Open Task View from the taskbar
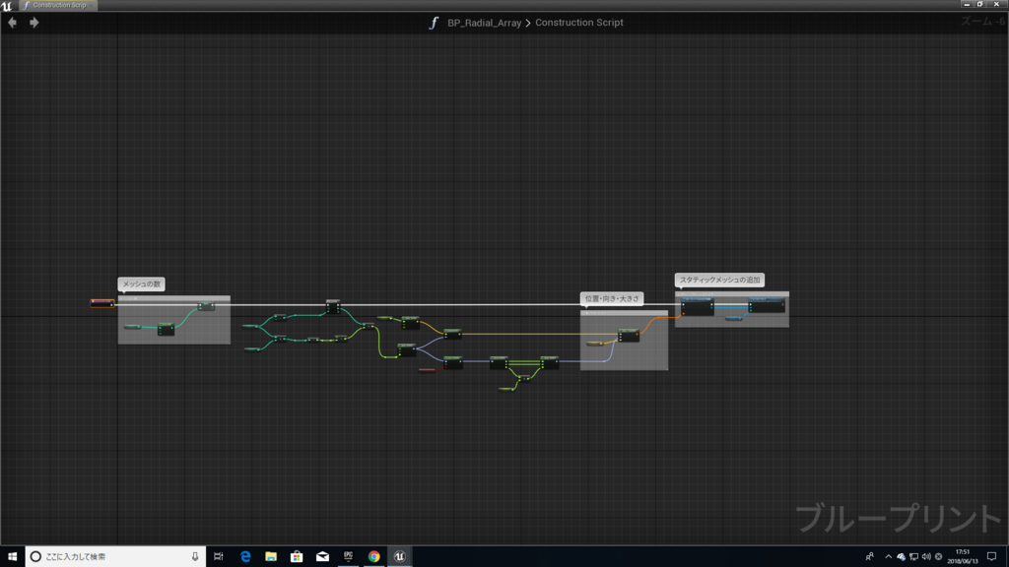 [x=219, y=556]
